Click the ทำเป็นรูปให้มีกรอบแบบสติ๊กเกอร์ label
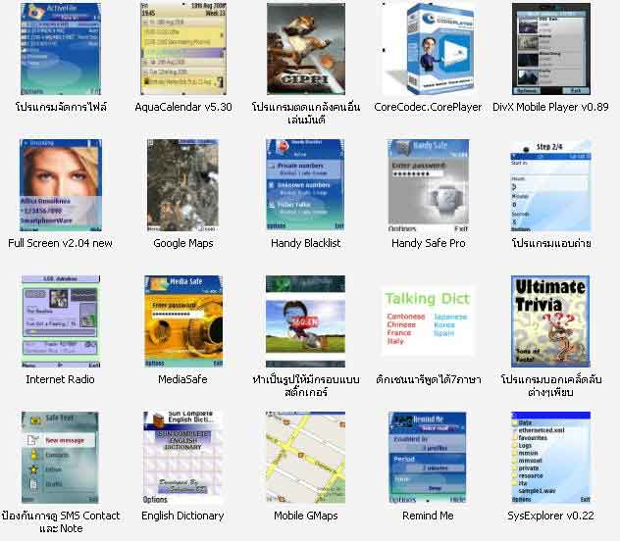The height and width of the screenshot is (541, 620). (x=306, y=385)
